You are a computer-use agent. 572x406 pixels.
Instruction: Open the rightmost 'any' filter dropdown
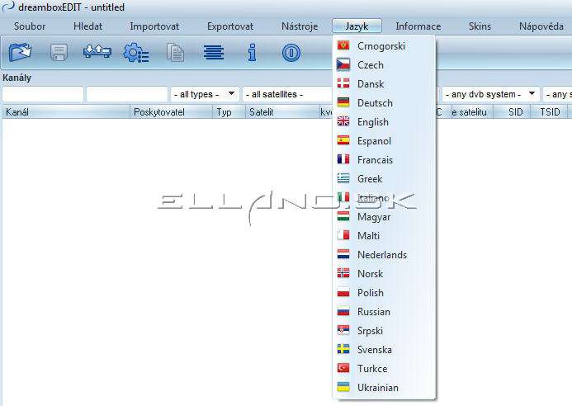(x=557, y=94)
